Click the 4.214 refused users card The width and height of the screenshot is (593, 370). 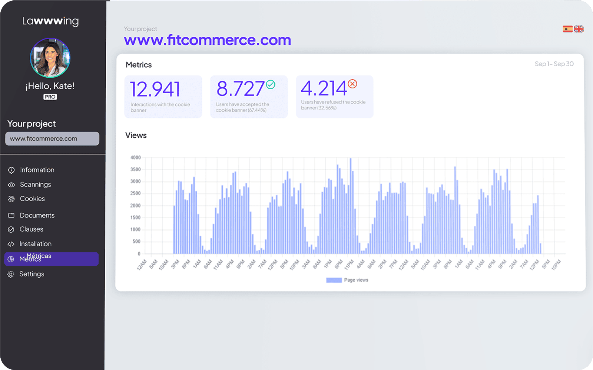coord(335,97)
